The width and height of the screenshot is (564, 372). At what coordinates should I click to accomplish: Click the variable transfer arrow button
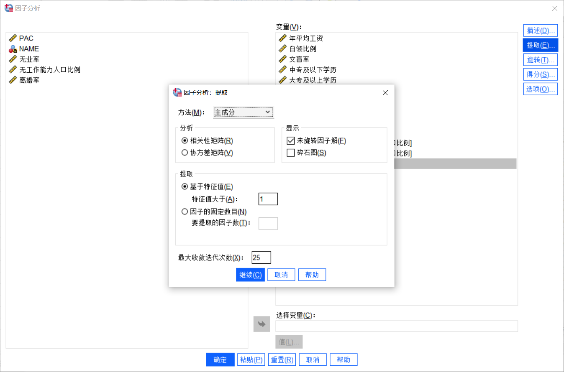[x=261, y=324]
